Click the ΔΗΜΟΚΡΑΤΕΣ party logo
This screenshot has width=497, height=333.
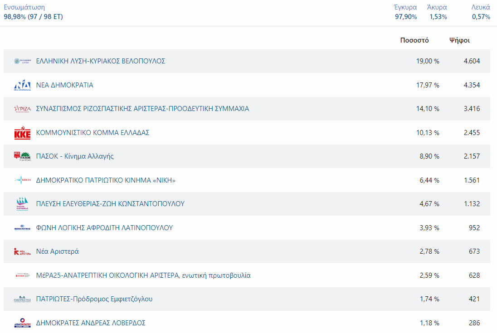(x=23, y=323)
